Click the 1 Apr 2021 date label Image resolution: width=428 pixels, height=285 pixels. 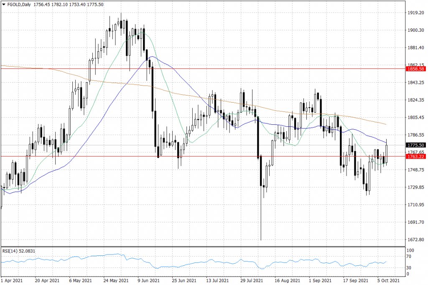click(11, 280)
